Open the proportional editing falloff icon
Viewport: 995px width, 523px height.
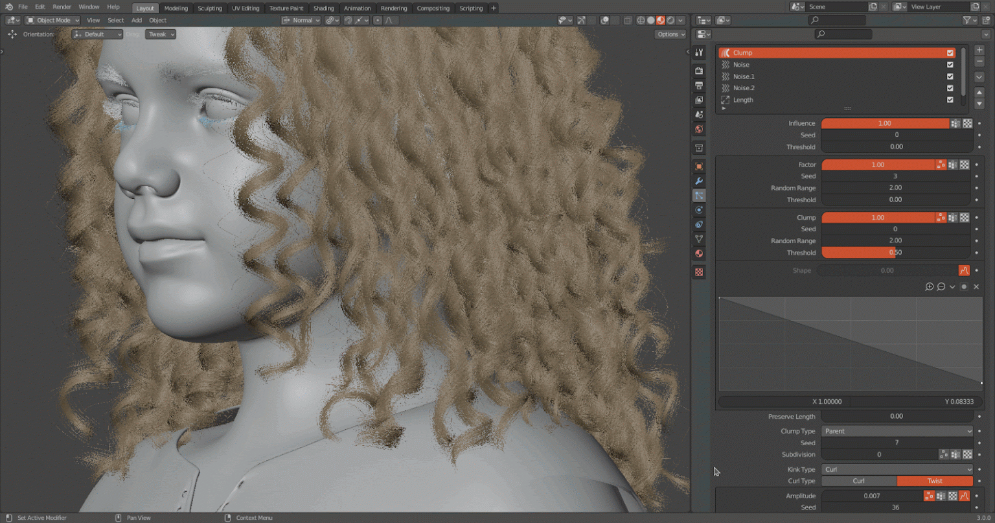387,20
